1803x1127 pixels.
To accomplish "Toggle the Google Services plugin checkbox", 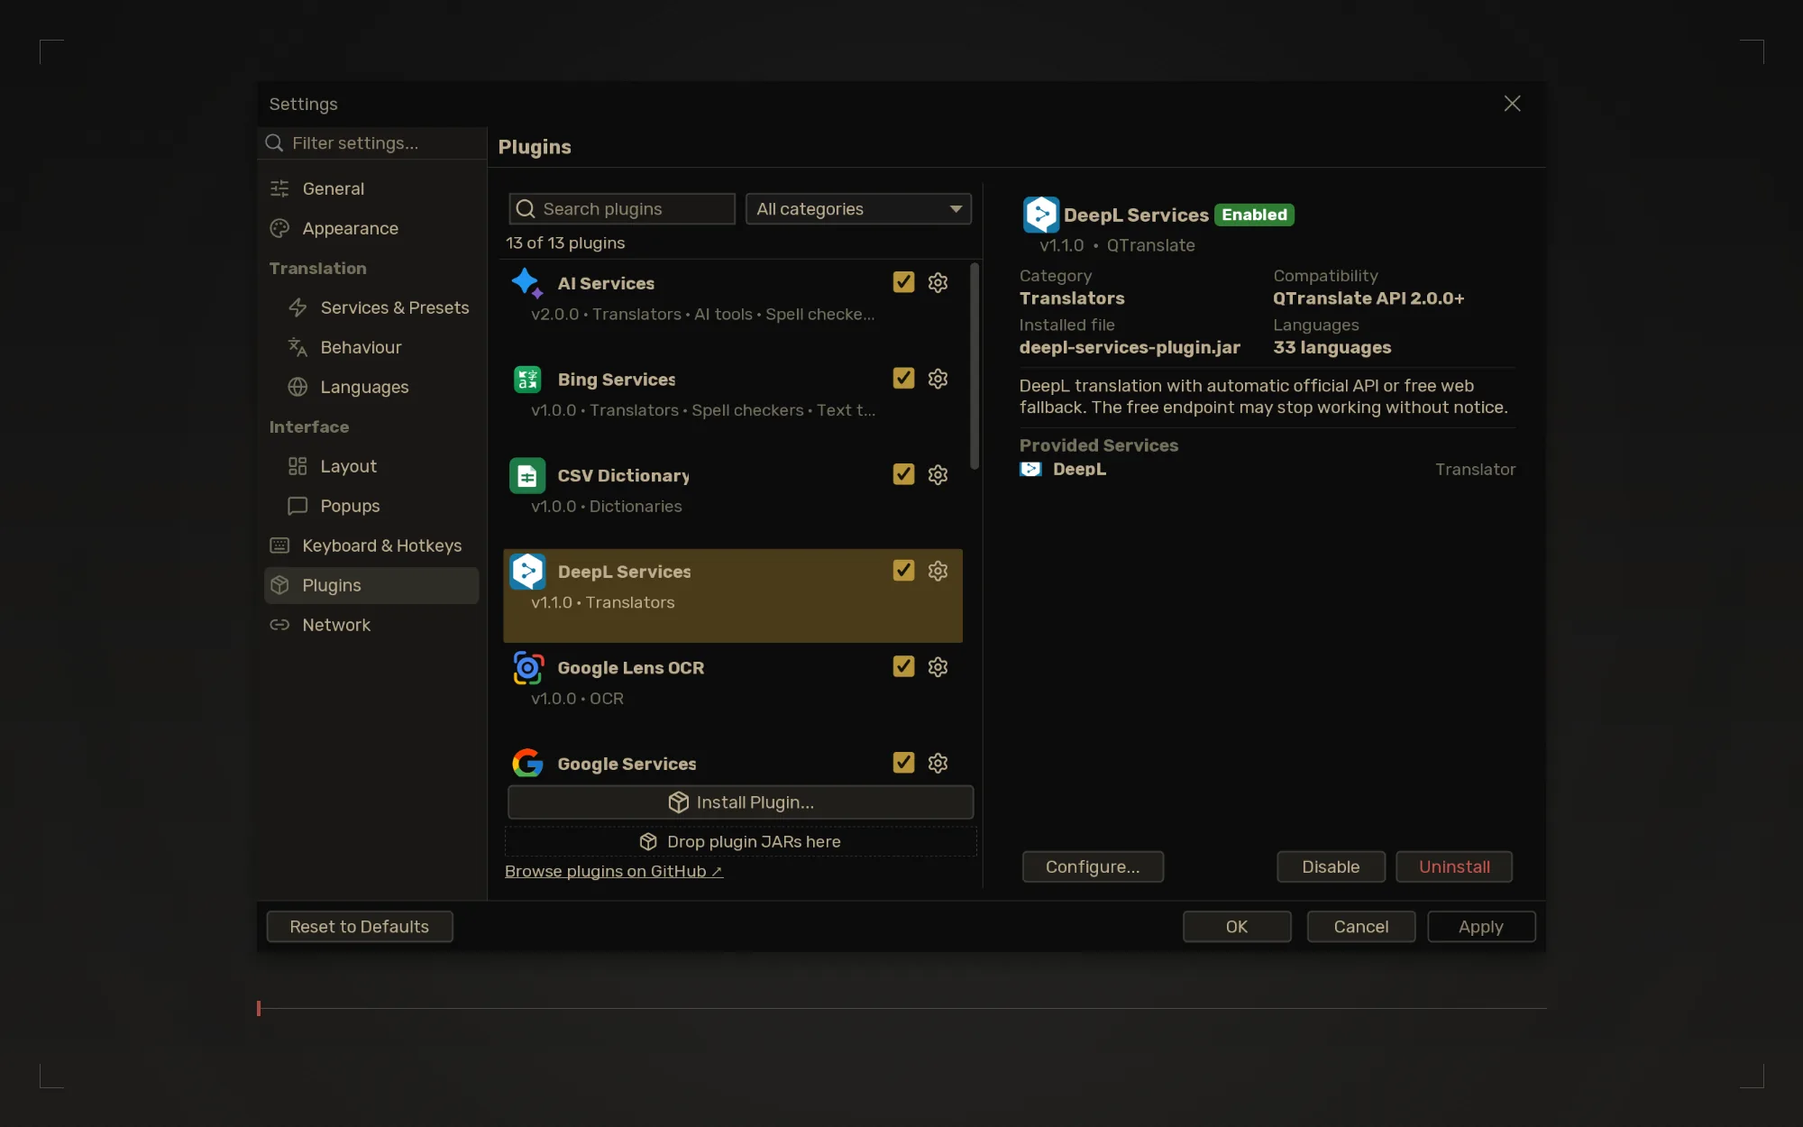I will [903, 763].
